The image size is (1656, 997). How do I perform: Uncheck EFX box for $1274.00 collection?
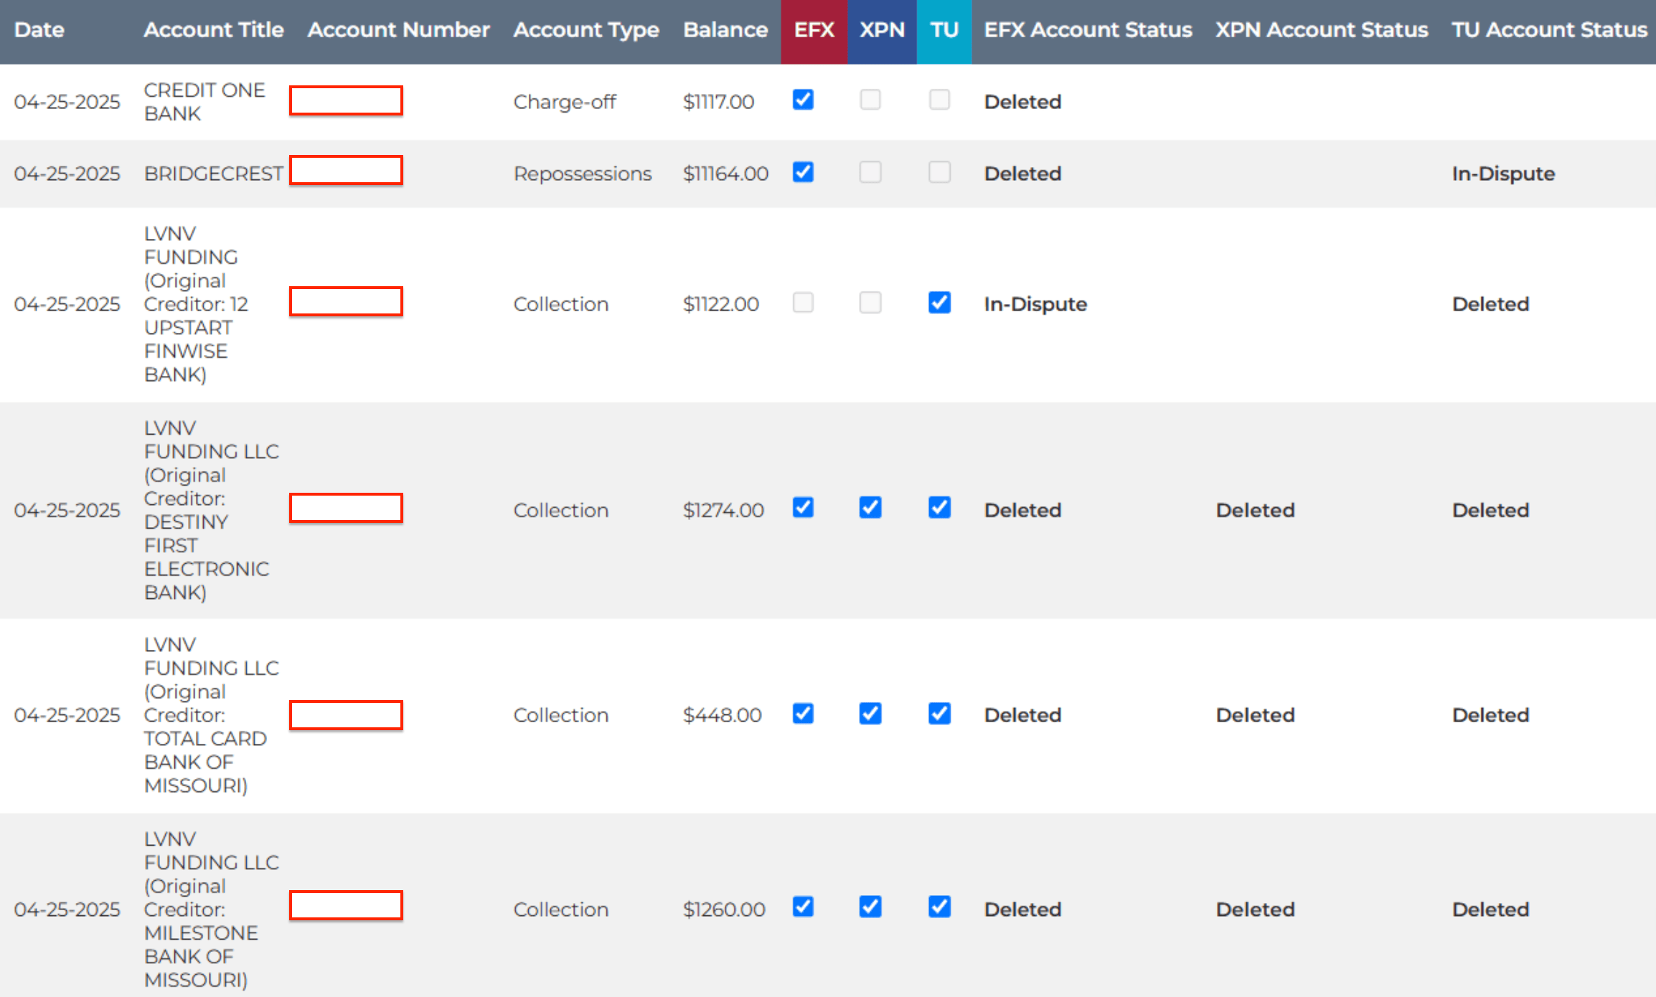tap(803, 508)
